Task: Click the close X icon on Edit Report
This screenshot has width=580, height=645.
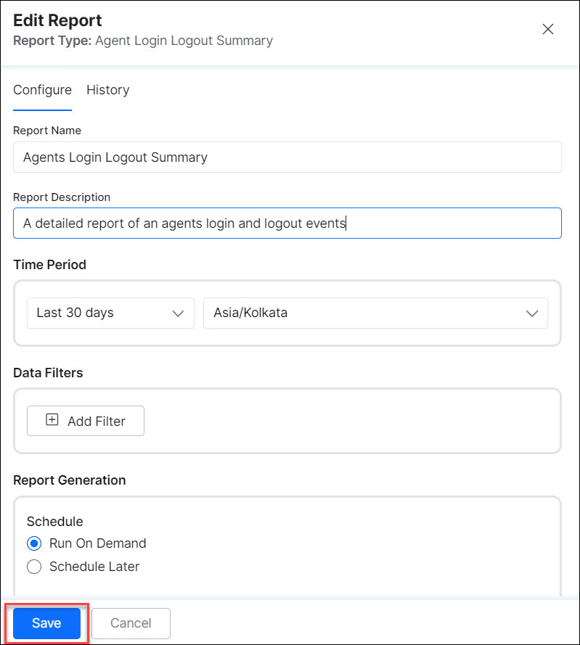Action: tap(548, 29)
